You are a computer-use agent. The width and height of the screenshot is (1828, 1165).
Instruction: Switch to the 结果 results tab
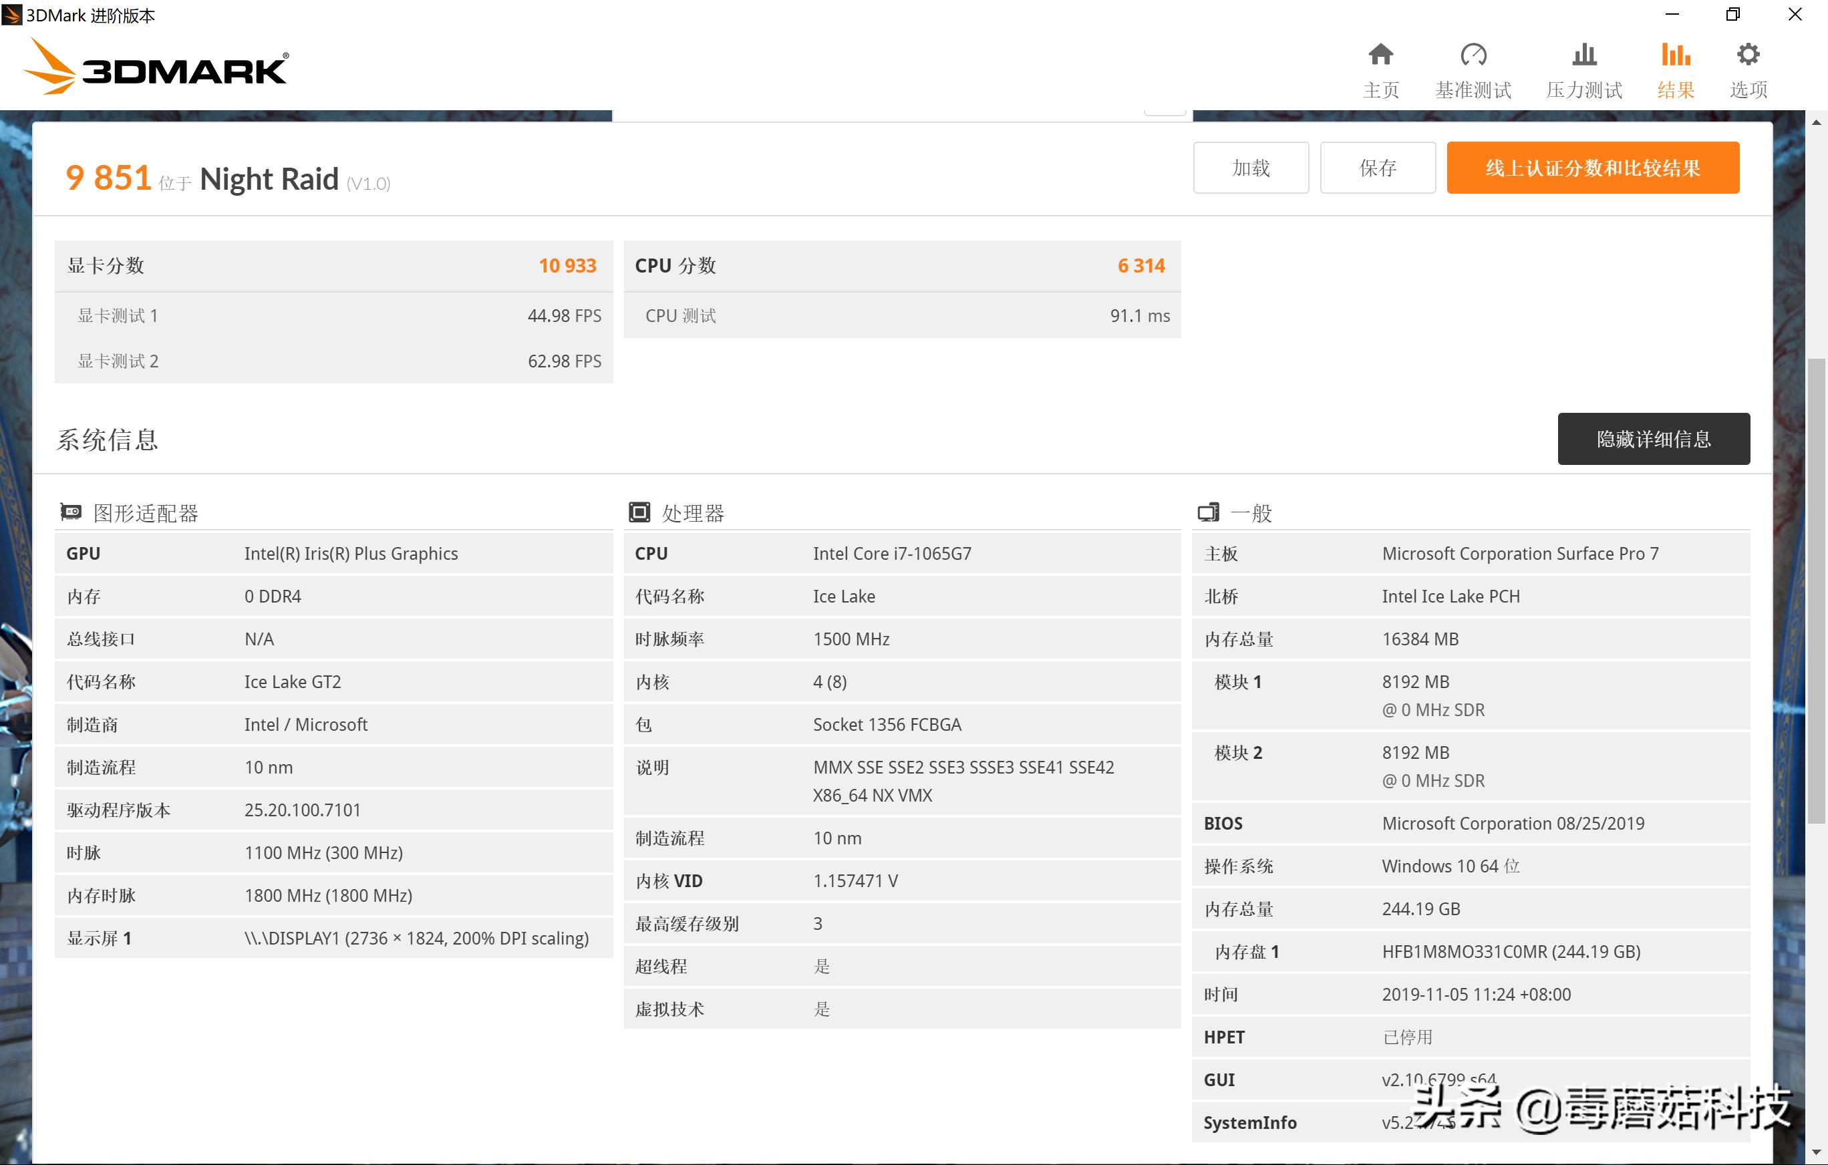[1676, 67]
